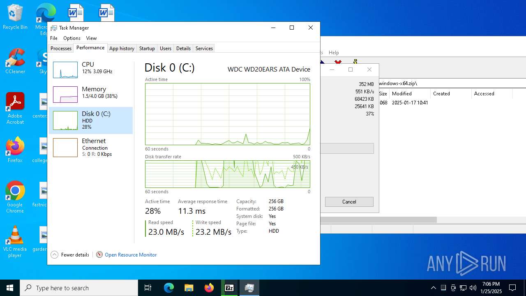
Task: Click Cancel in 7-Zip extraction dialog
Action: pyautogui.click(x=349, y=202)
